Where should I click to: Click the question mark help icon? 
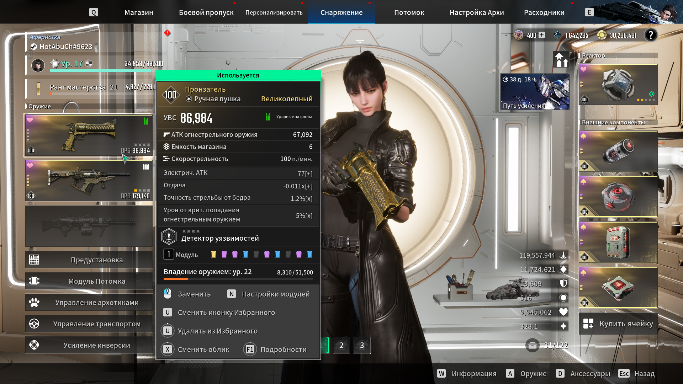651,35
